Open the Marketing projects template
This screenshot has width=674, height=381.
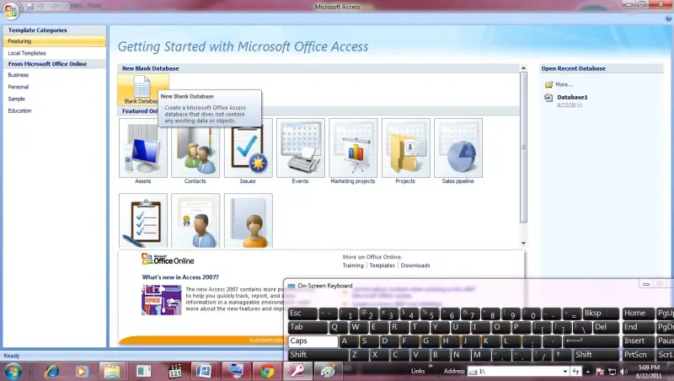pos(353,148)
